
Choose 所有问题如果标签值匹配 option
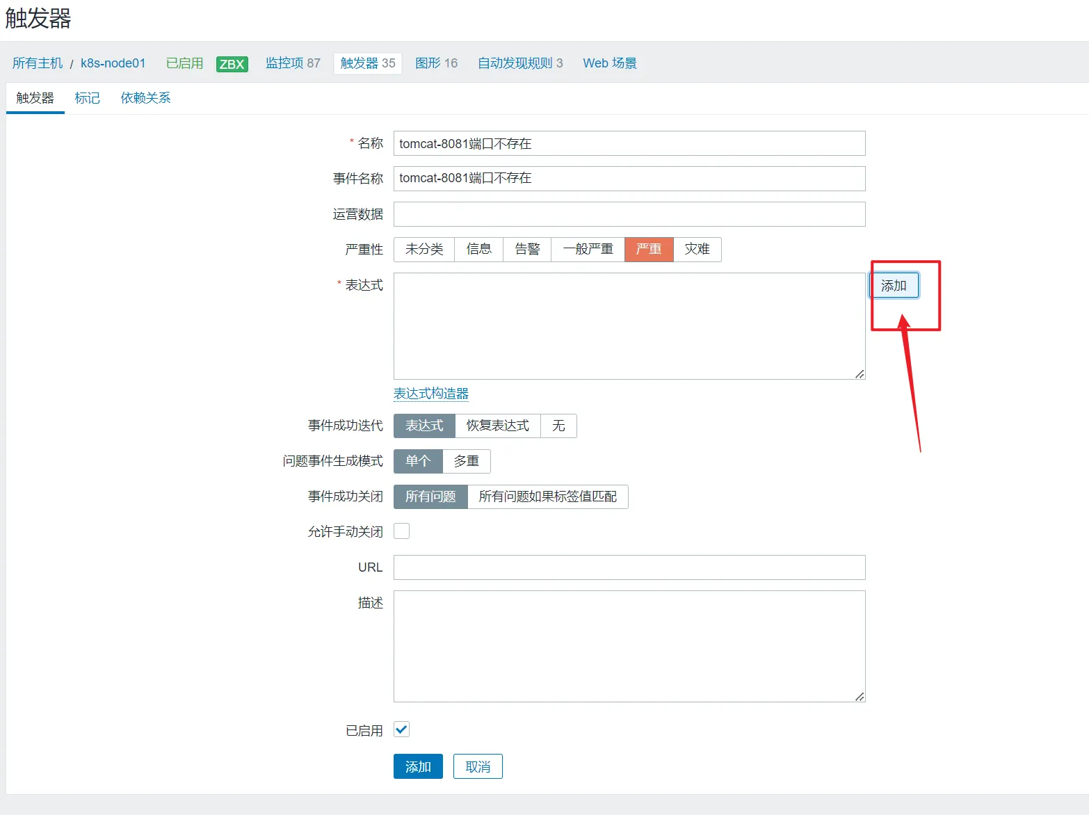[547, 497]
